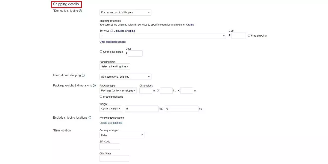Click the Create exclusion list link
Image resolution: width=328 pixels, height=164 pixels.
click(111, 123)
